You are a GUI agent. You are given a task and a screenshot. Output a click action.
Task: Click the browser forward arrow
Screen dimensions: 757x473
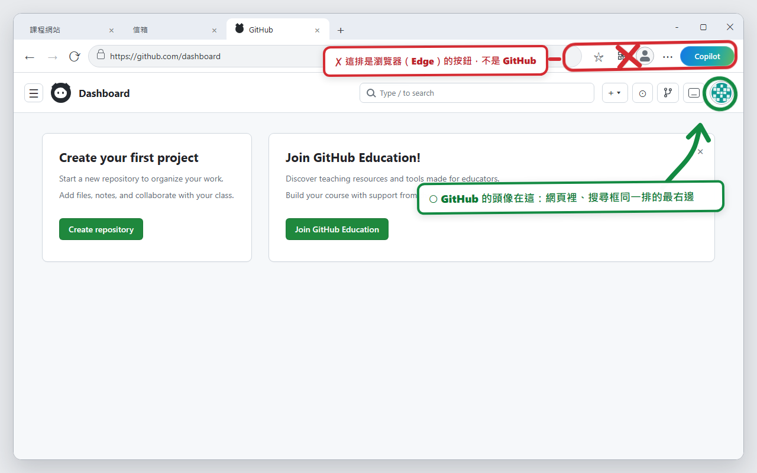click(53, 57)
